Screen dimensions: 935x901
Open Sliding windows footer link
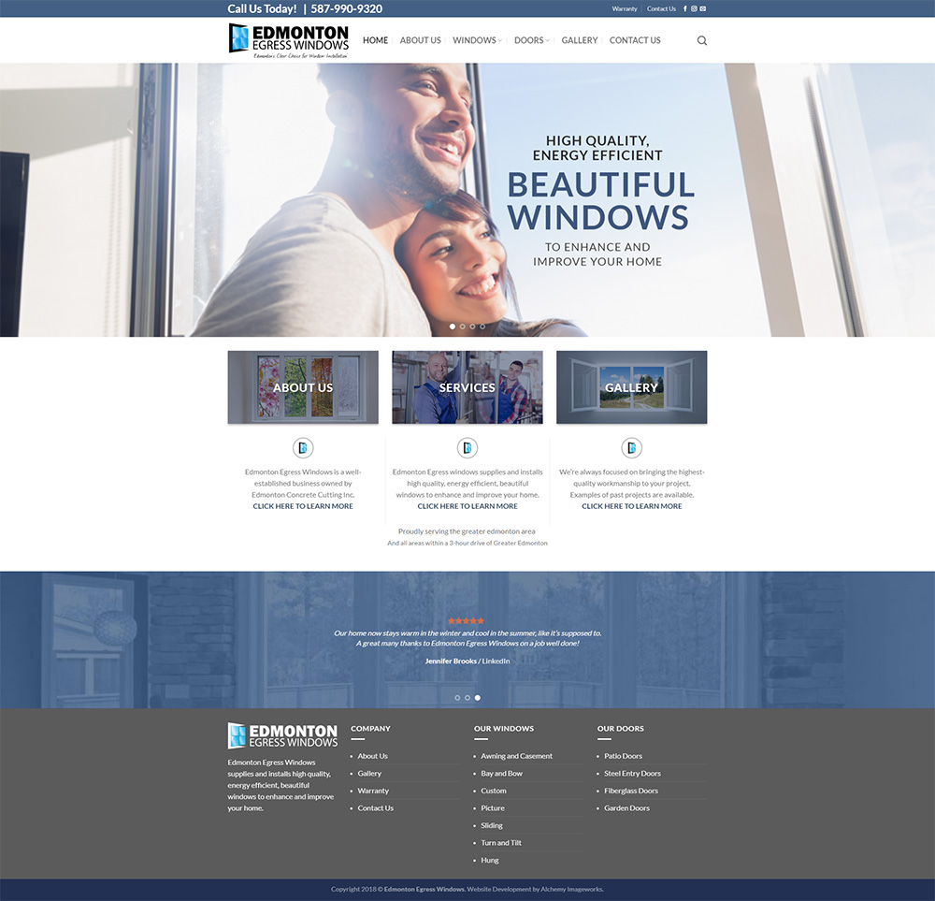coord(492,825)
